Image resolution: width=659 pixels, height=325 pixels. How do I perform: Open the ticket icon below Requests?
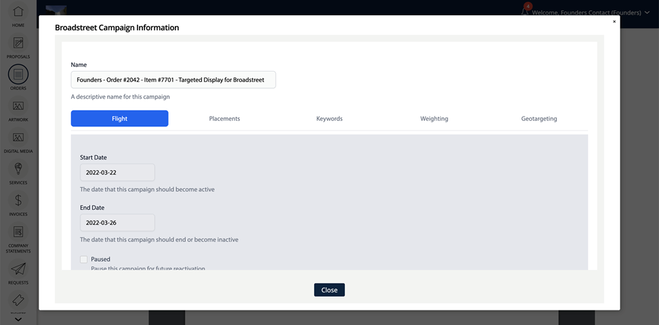(x=18, y=300)
